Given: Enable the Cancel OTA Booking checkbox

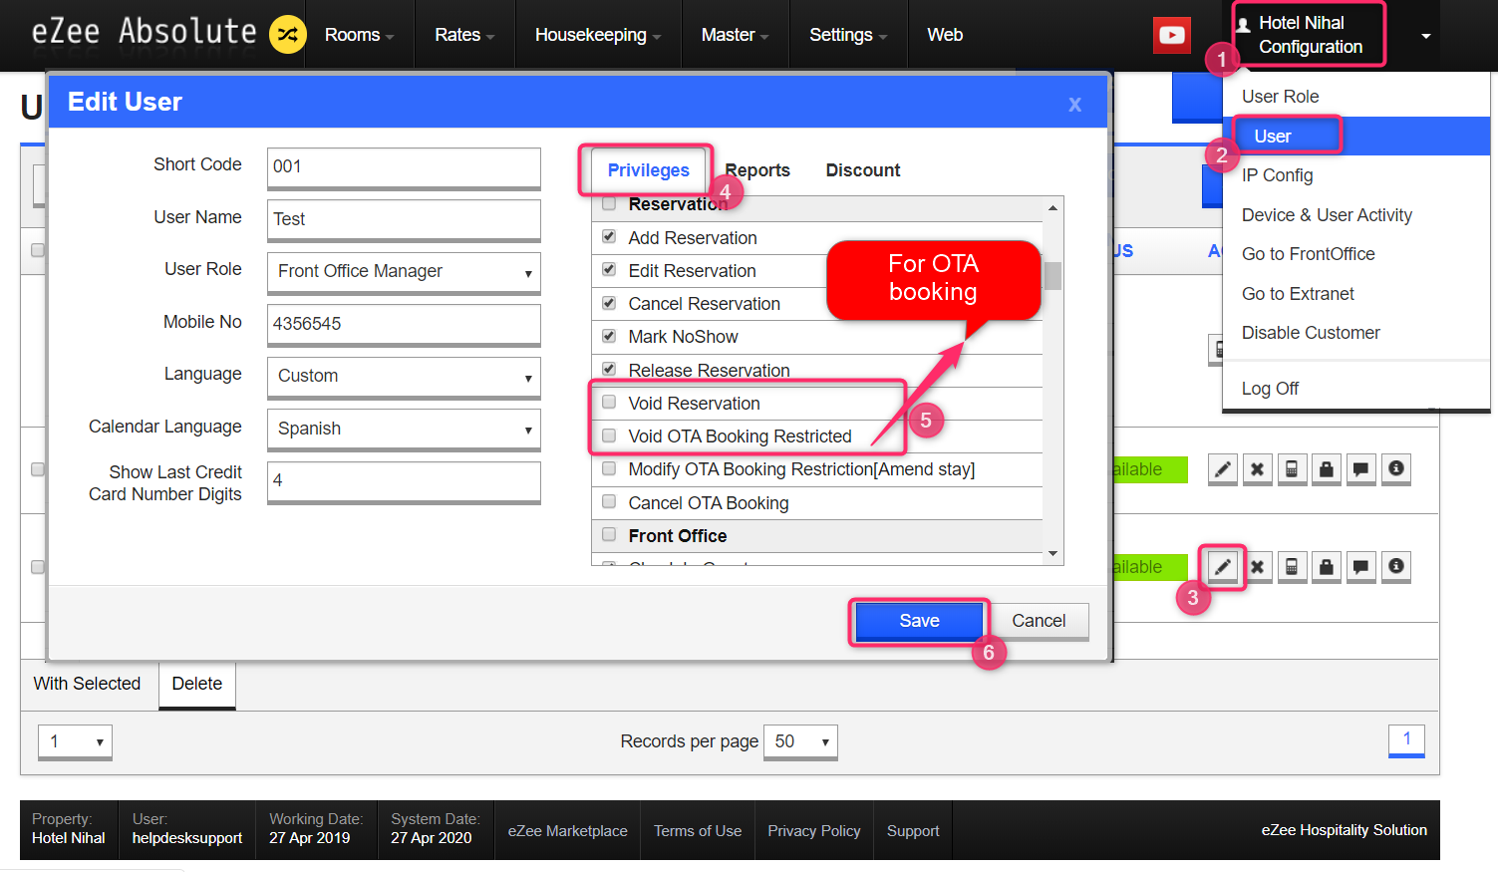Looking at the screenshot, I should (x=609, y=502).
